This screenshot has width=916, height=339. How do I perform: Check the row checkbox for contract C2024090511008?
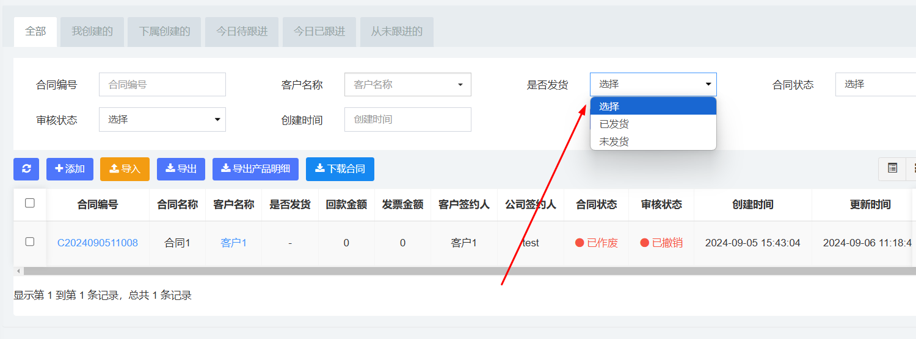[x=30, y=242]
